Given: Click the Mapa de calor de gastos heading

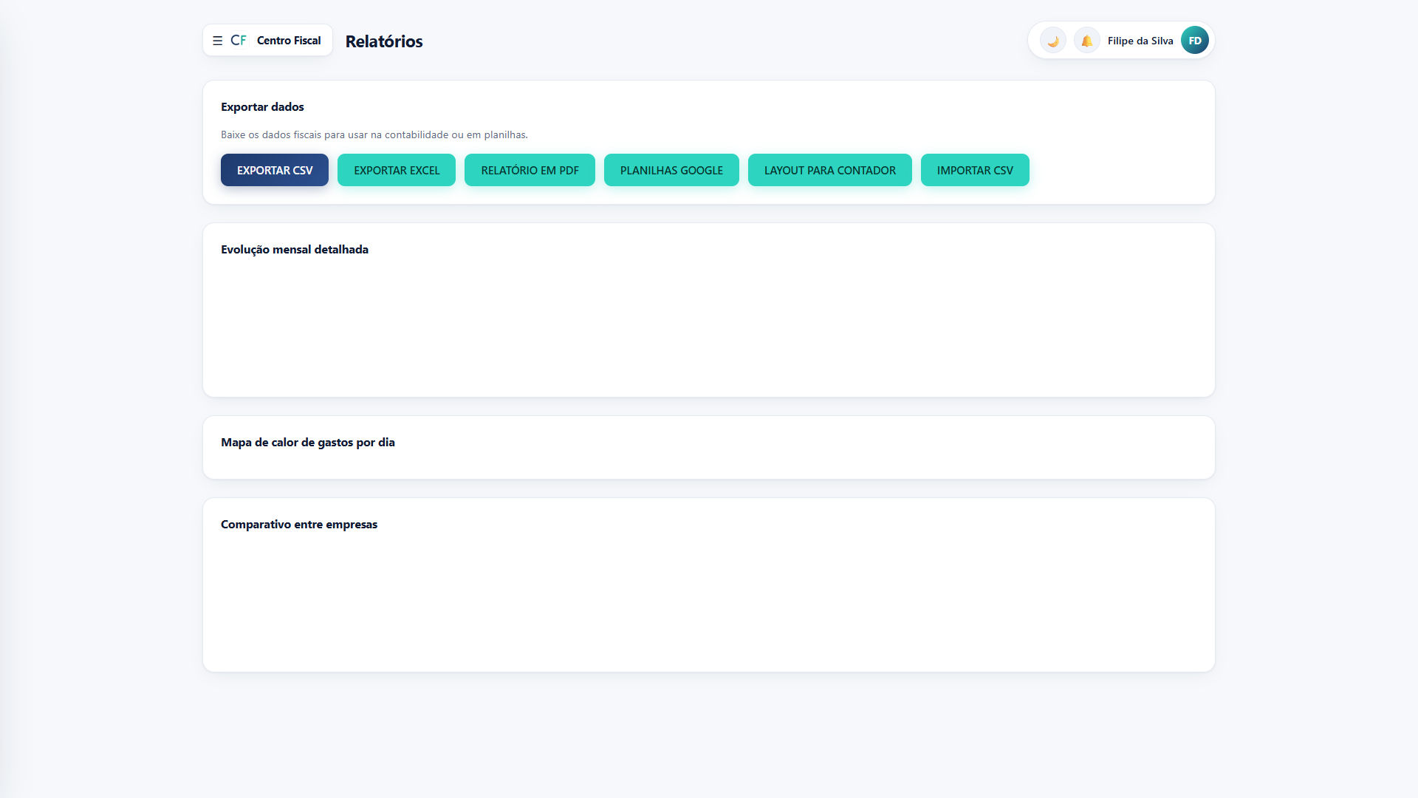Looking at the screenshot, I should (x=308, y=443).
